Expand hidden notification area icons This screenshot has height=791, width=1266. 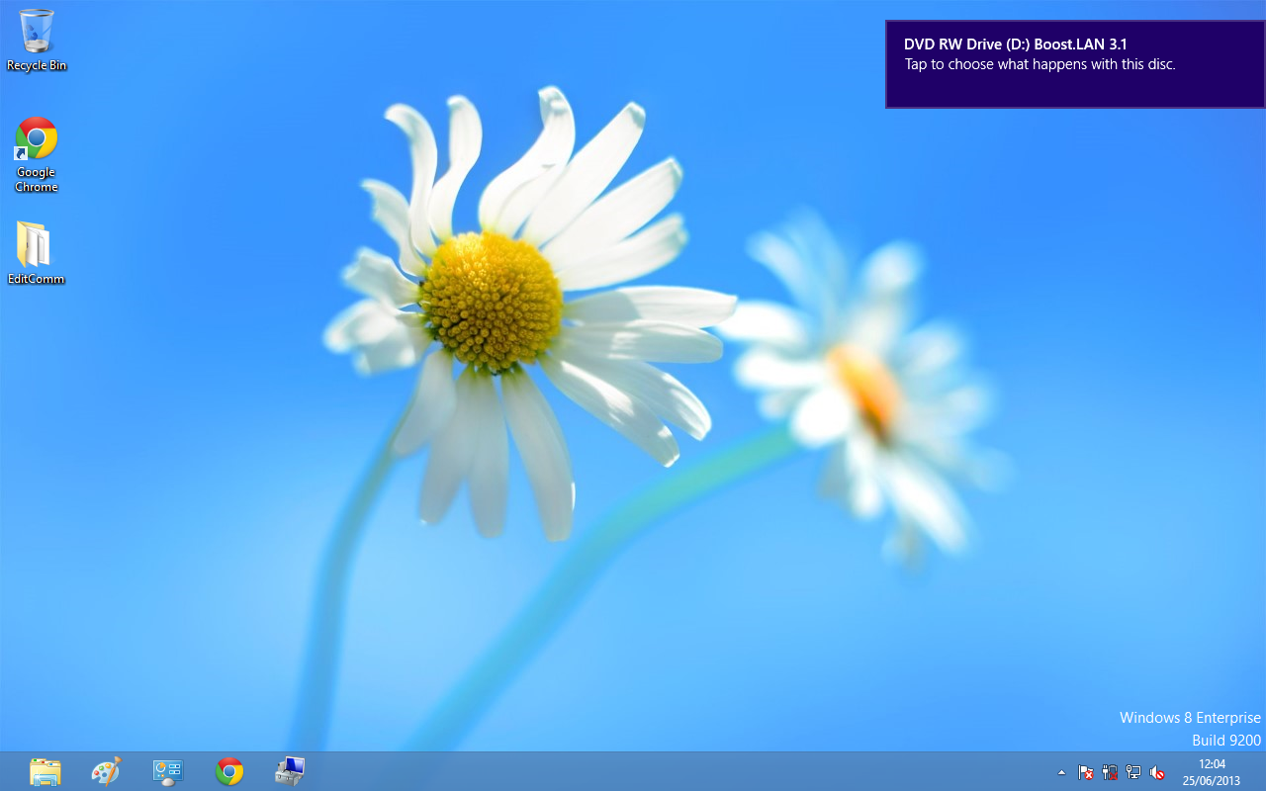(1061, 771)
